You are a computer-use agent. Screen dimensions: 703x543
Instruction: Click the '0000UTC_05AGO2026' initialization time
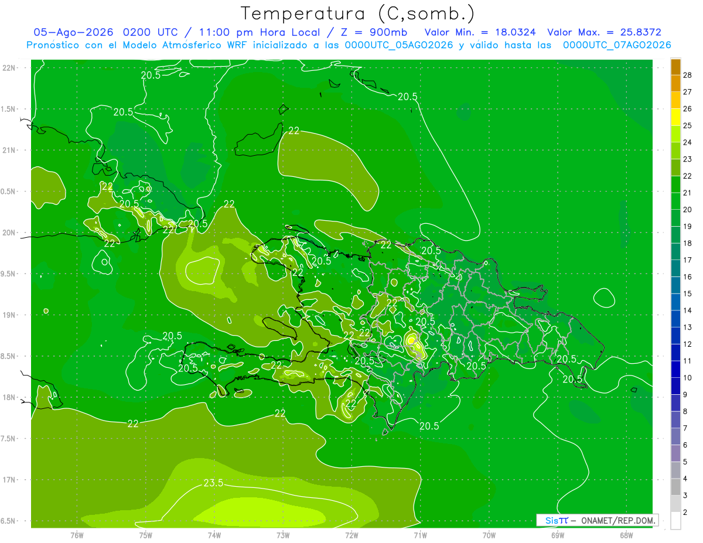[399, 45]
